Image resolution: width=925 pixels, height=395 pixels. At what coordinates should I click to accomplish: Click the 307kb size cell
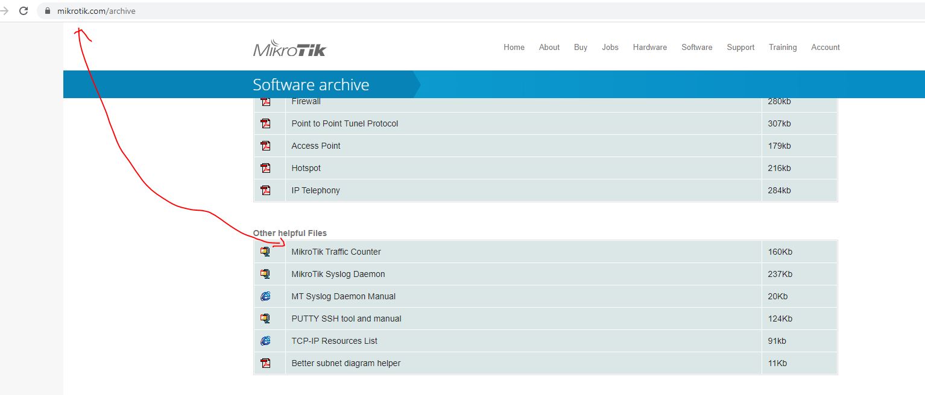pos(779,123)
